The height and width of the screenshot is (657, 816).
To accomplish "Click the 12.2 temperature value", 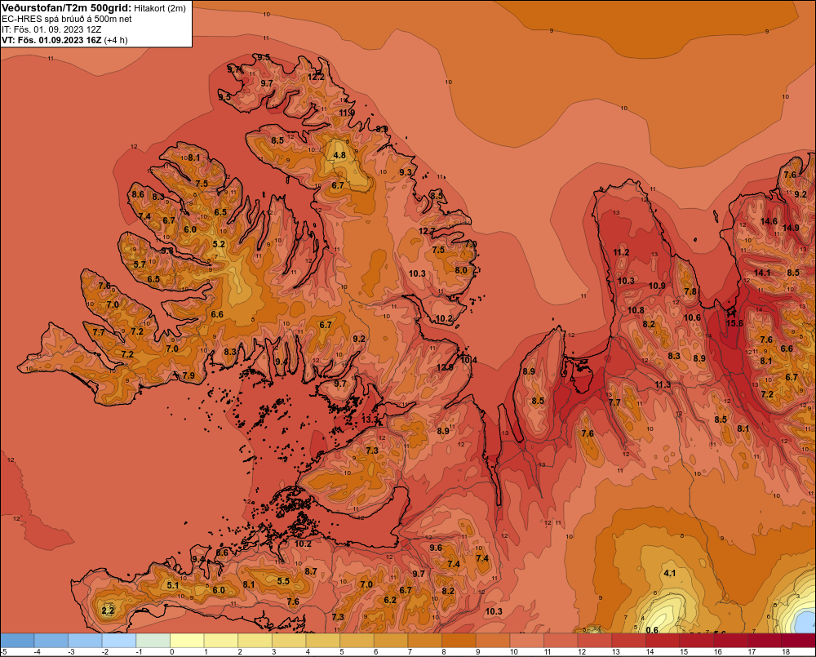I will click(315, 77).
